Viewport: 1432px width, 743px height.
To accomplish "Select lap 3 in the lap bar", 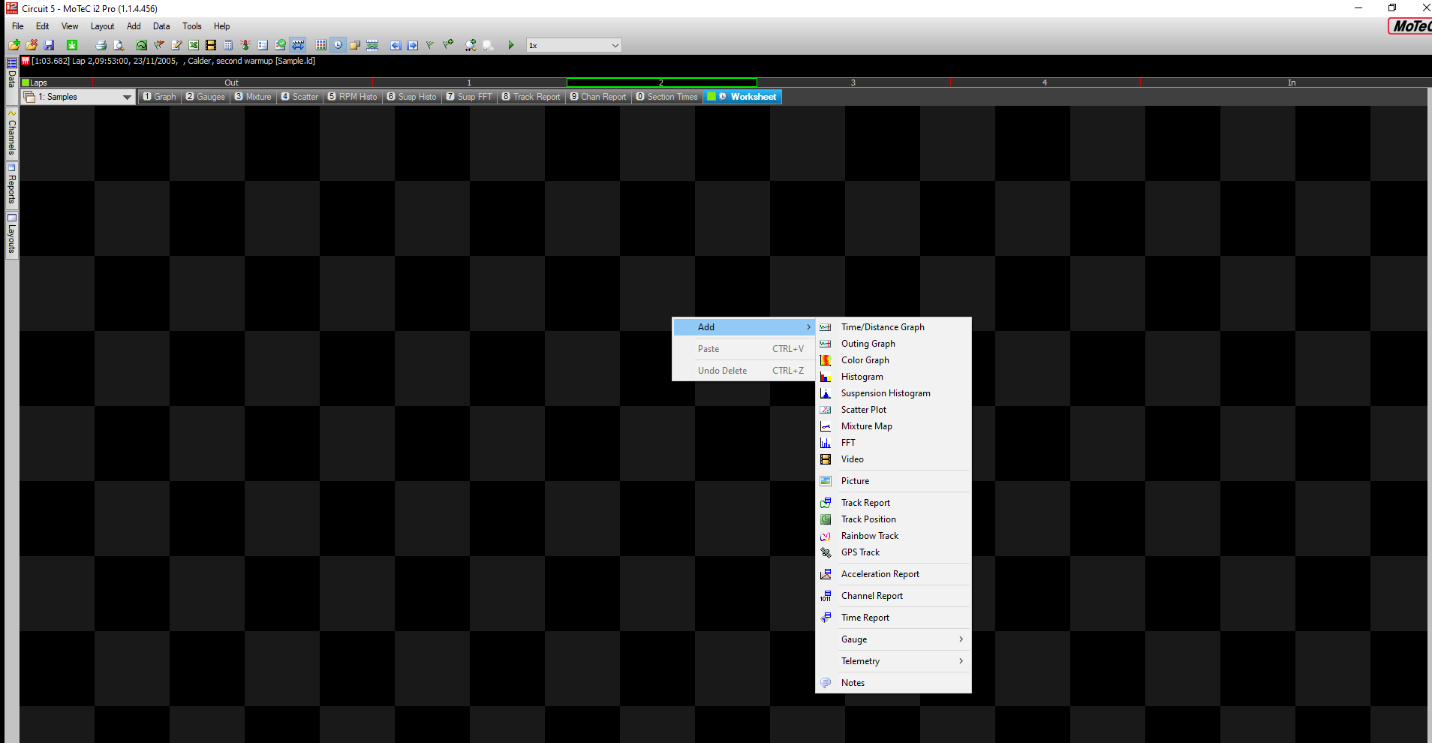I will (853, 83).
